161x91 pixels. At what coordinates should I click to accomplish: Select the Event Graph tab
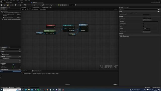click(46, 7)
